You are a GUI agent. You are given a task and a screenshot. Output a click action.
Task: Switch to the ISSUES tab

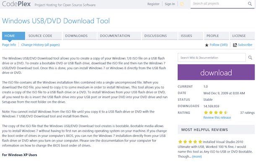pos(191,36)
